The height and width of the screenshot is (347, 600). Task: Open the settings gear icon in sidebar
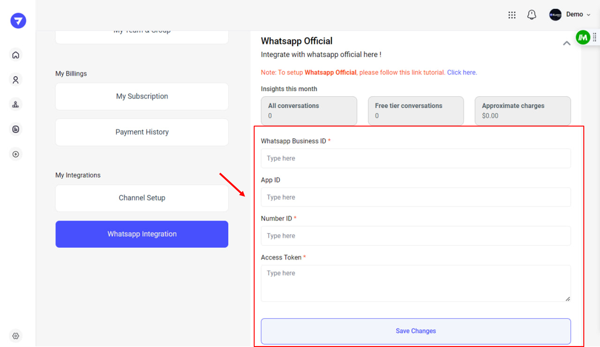16,336
